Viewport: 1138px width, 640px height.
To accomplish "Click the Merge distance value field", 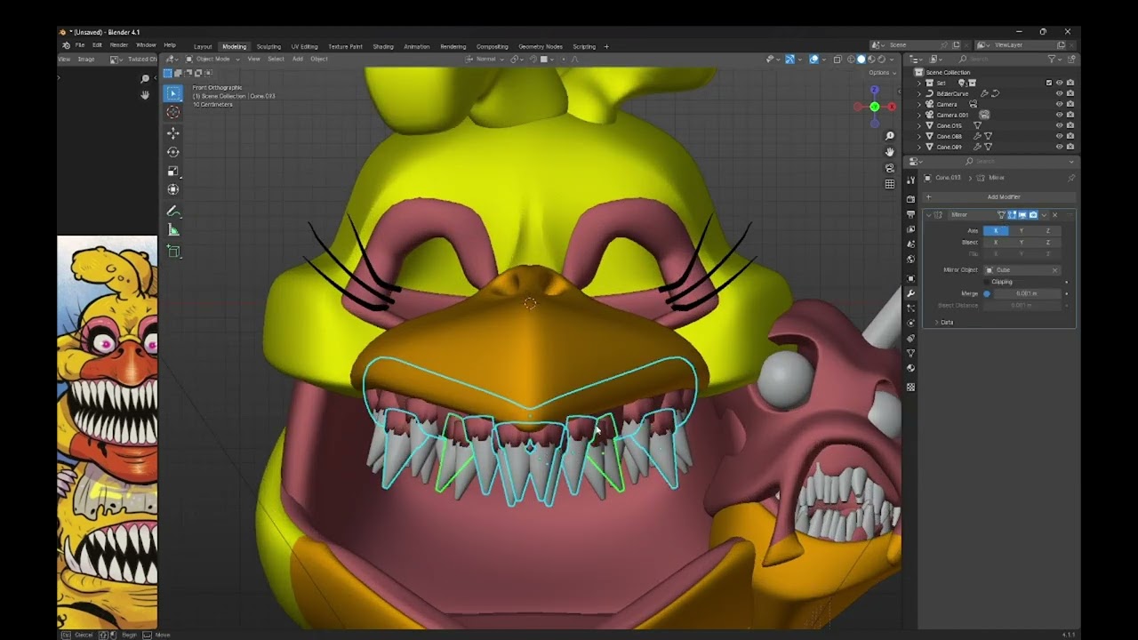I will 1026,293.
